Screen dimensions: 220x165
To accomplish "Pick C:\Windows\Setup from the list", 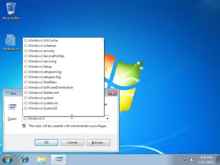I will pyautogui.click(x=63, y=67).
